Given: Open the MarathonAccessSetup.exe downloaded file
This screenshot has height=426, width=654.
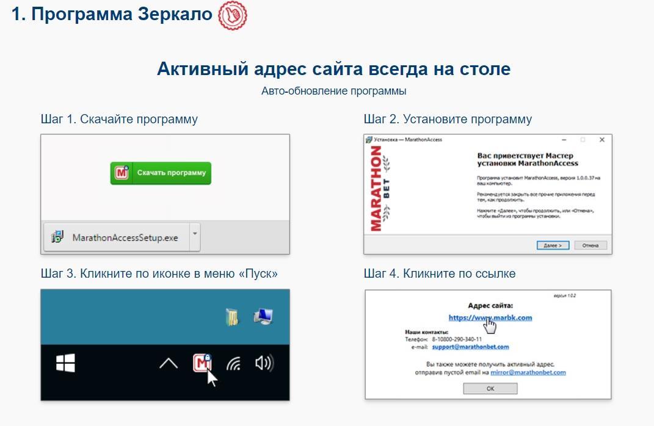Looking at the screenshot, I should (x=125, y=237).
